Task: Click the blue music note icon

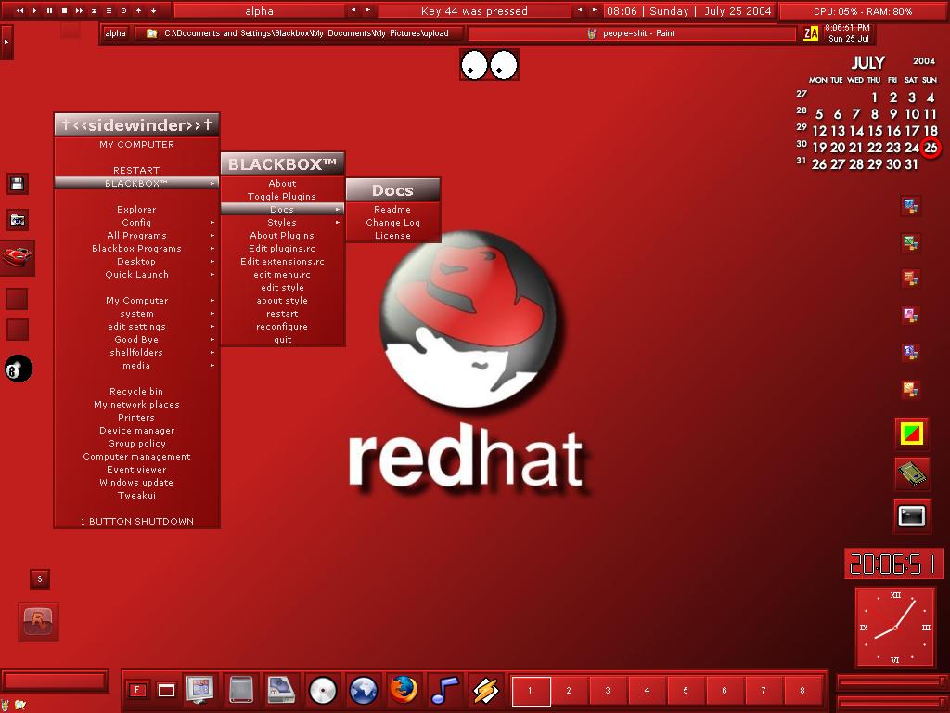Action: [x=444, y=690]
